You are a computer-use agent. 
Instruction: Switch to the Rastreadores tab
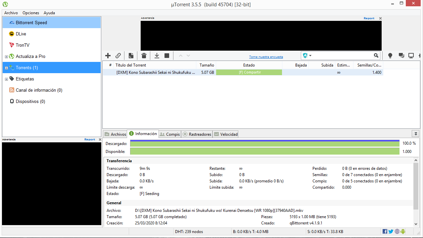pyautogui.click(x=197, y=134)
